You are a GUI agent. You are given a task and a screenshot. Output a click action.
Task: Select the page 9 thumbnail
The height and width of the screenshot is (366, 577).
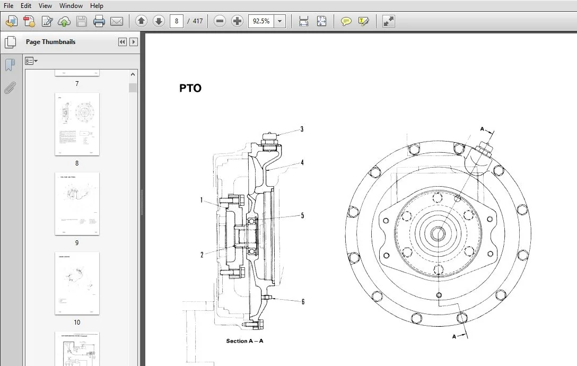point(77,204)
